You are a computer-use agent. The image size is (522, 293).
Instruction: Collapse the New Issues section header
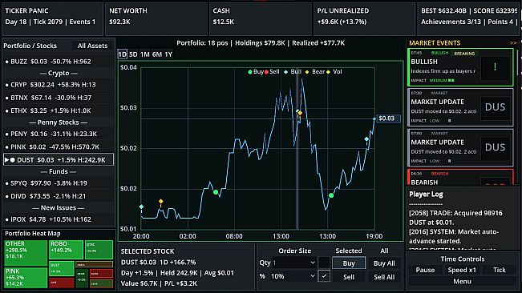[59, 207]
